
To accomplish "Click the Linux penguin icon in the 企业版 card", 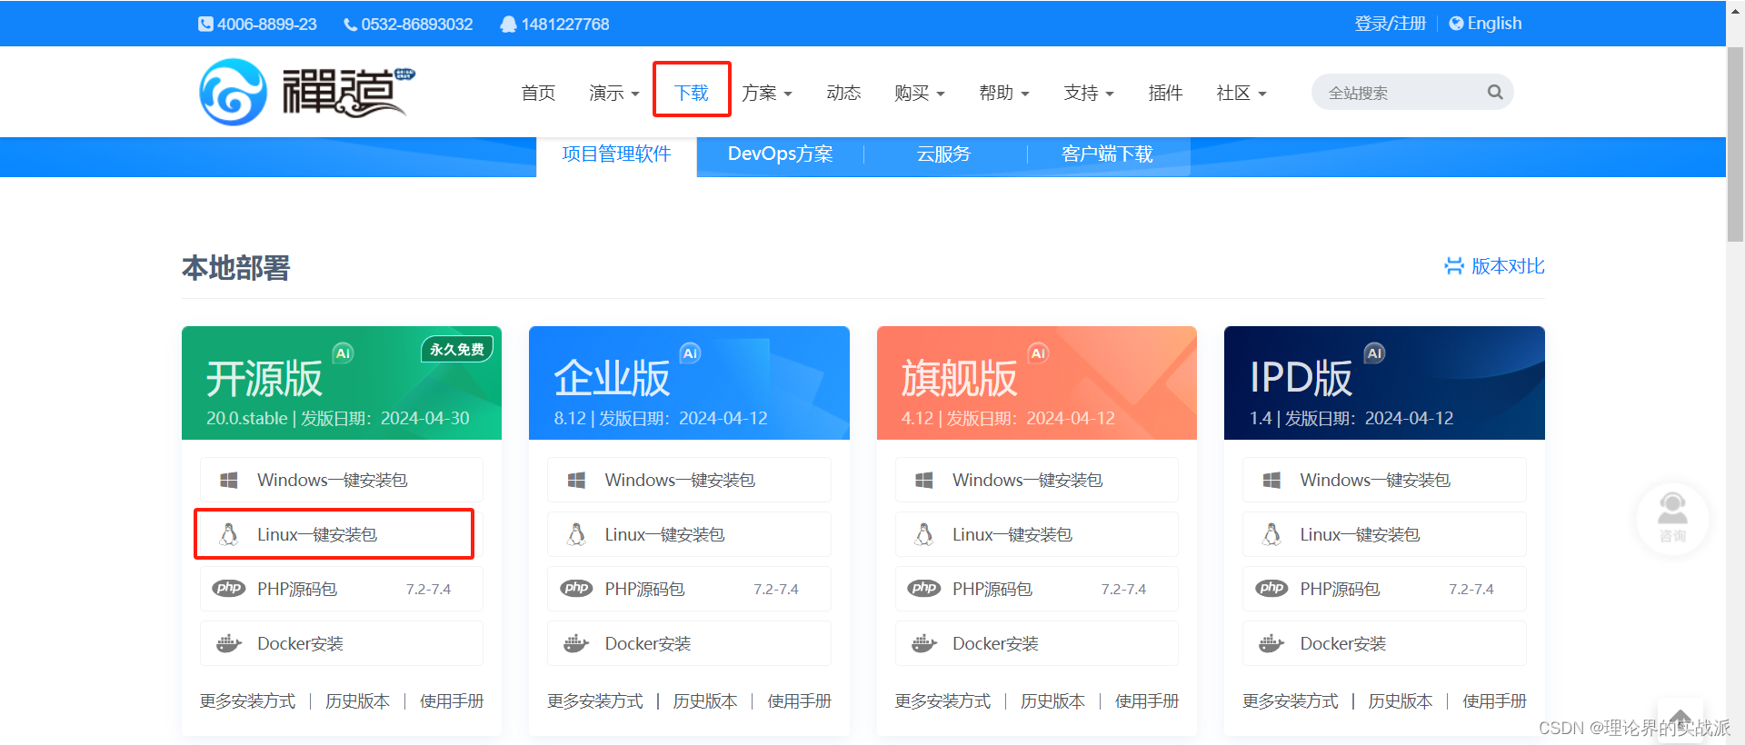I will [576, 534].
